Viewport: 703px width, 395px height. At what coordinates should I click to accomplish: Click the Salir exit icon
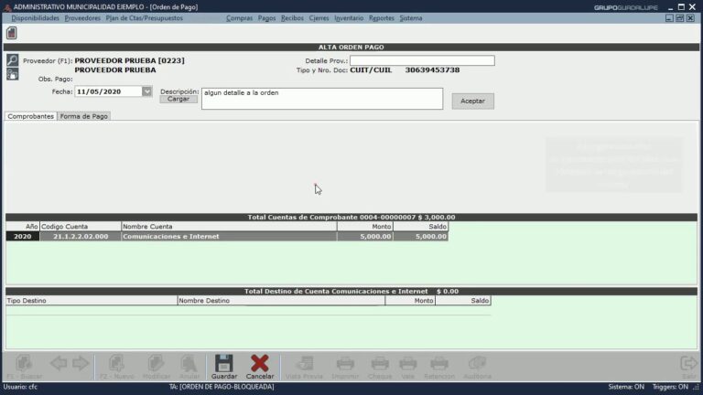(x=688, y=363)
